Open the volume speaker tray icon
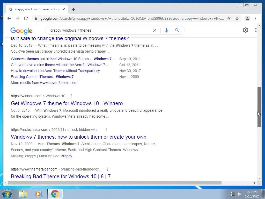Viewport: 265px width, 199px height. [239, 194]
